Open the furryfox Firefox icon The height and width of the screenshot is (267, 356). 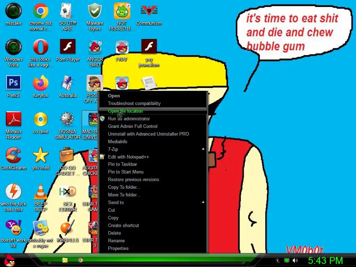(40, 87)
